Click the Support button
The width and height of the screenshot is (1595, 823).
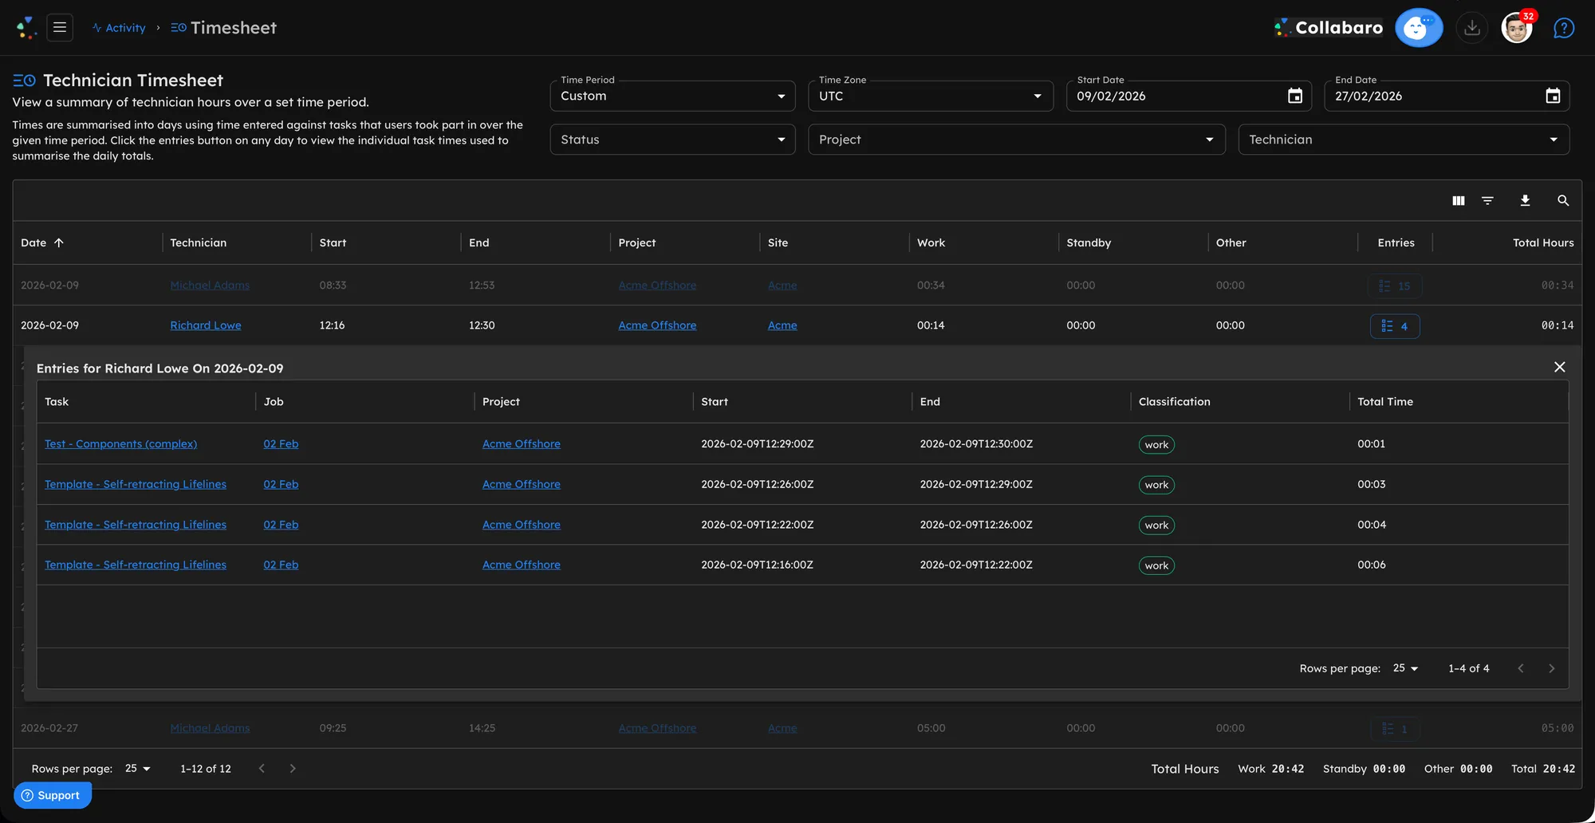pos(52,795)
